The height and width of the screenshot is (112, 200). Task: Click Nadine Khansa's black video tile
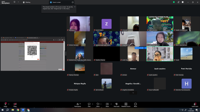[x=107, y=54]
